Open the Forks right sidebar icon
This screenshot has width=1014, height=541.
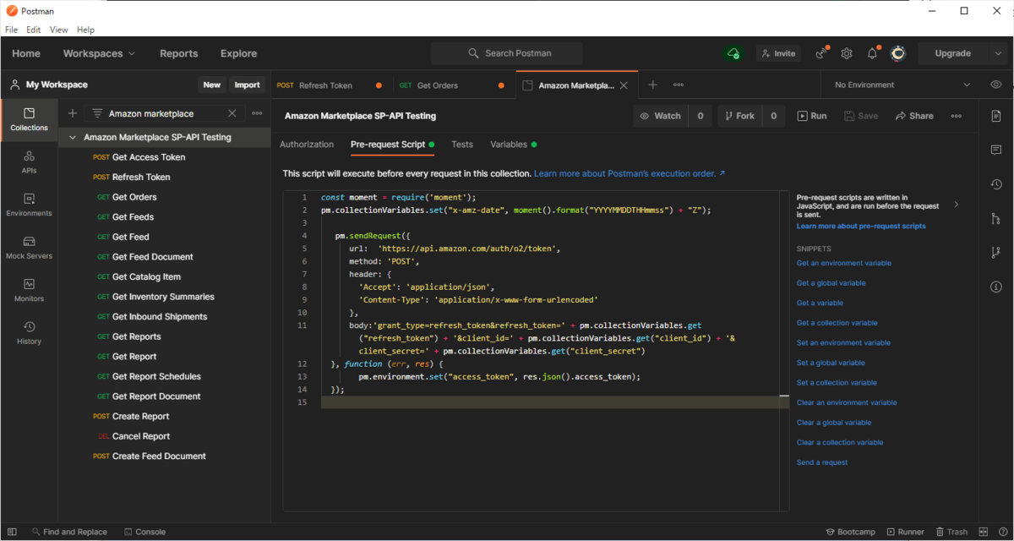(x=996, y=253)
